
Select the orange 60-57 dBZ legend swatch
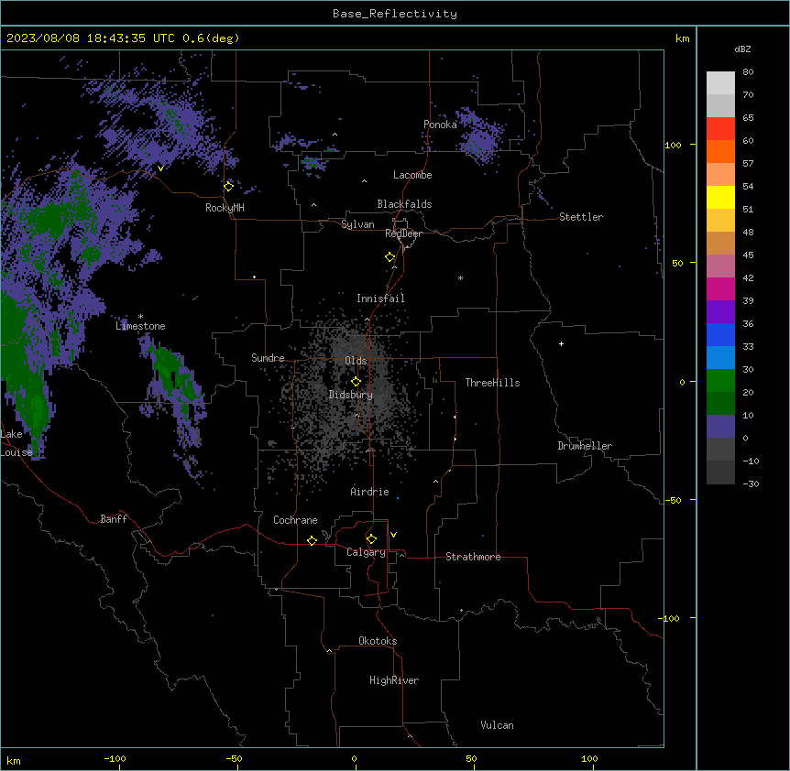coord(720,151)
